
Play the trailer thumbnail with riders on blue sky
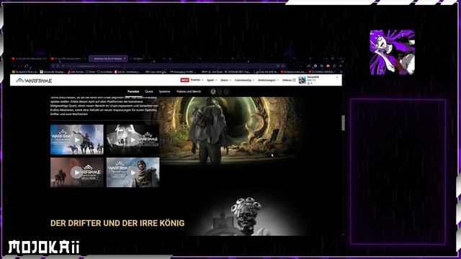pyautogui.click(x=77, y=140)
